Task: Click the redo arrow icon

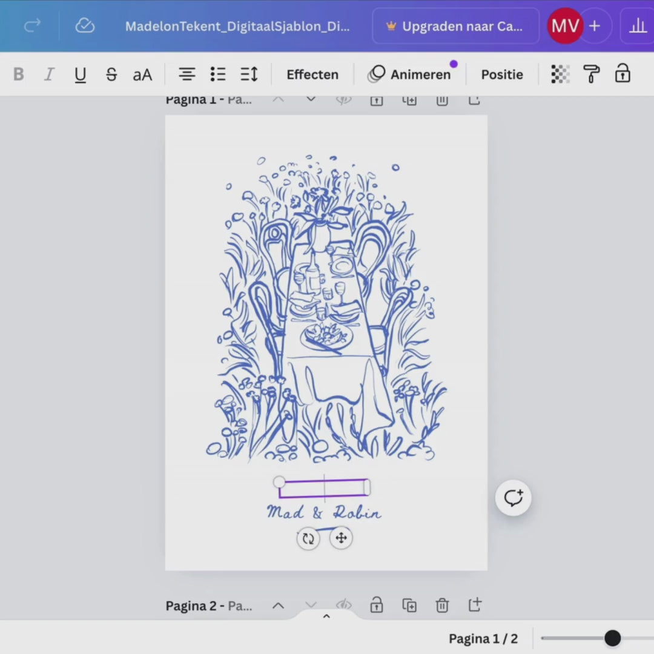Action: click(x=32, y=25)
